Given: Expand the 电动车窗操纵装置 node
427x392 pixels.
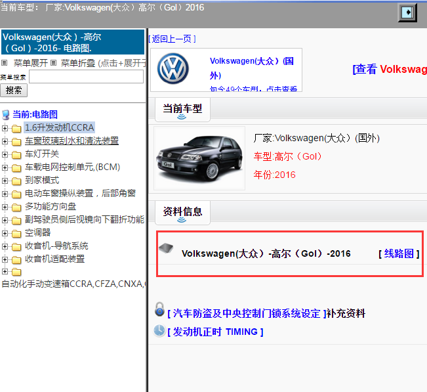Looking at the screenshot, I should 5,194.
